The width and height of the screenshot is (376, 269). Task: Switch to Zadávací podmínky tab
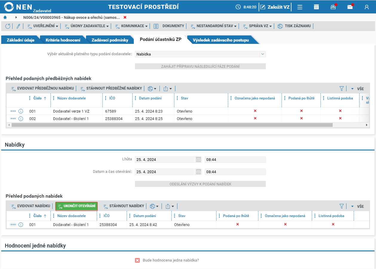(110, 40)
